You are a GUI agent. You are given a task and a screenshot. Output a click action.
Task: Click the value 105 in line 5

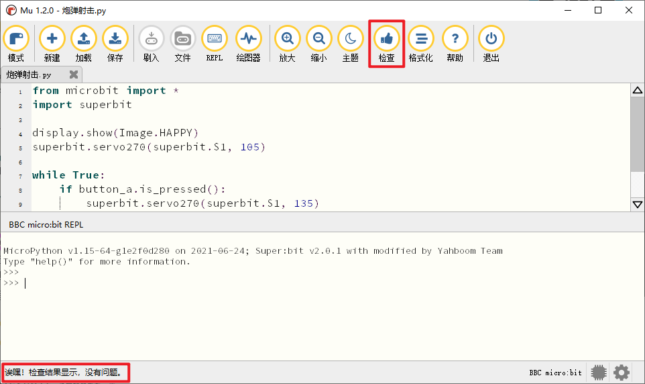(249, 147)
